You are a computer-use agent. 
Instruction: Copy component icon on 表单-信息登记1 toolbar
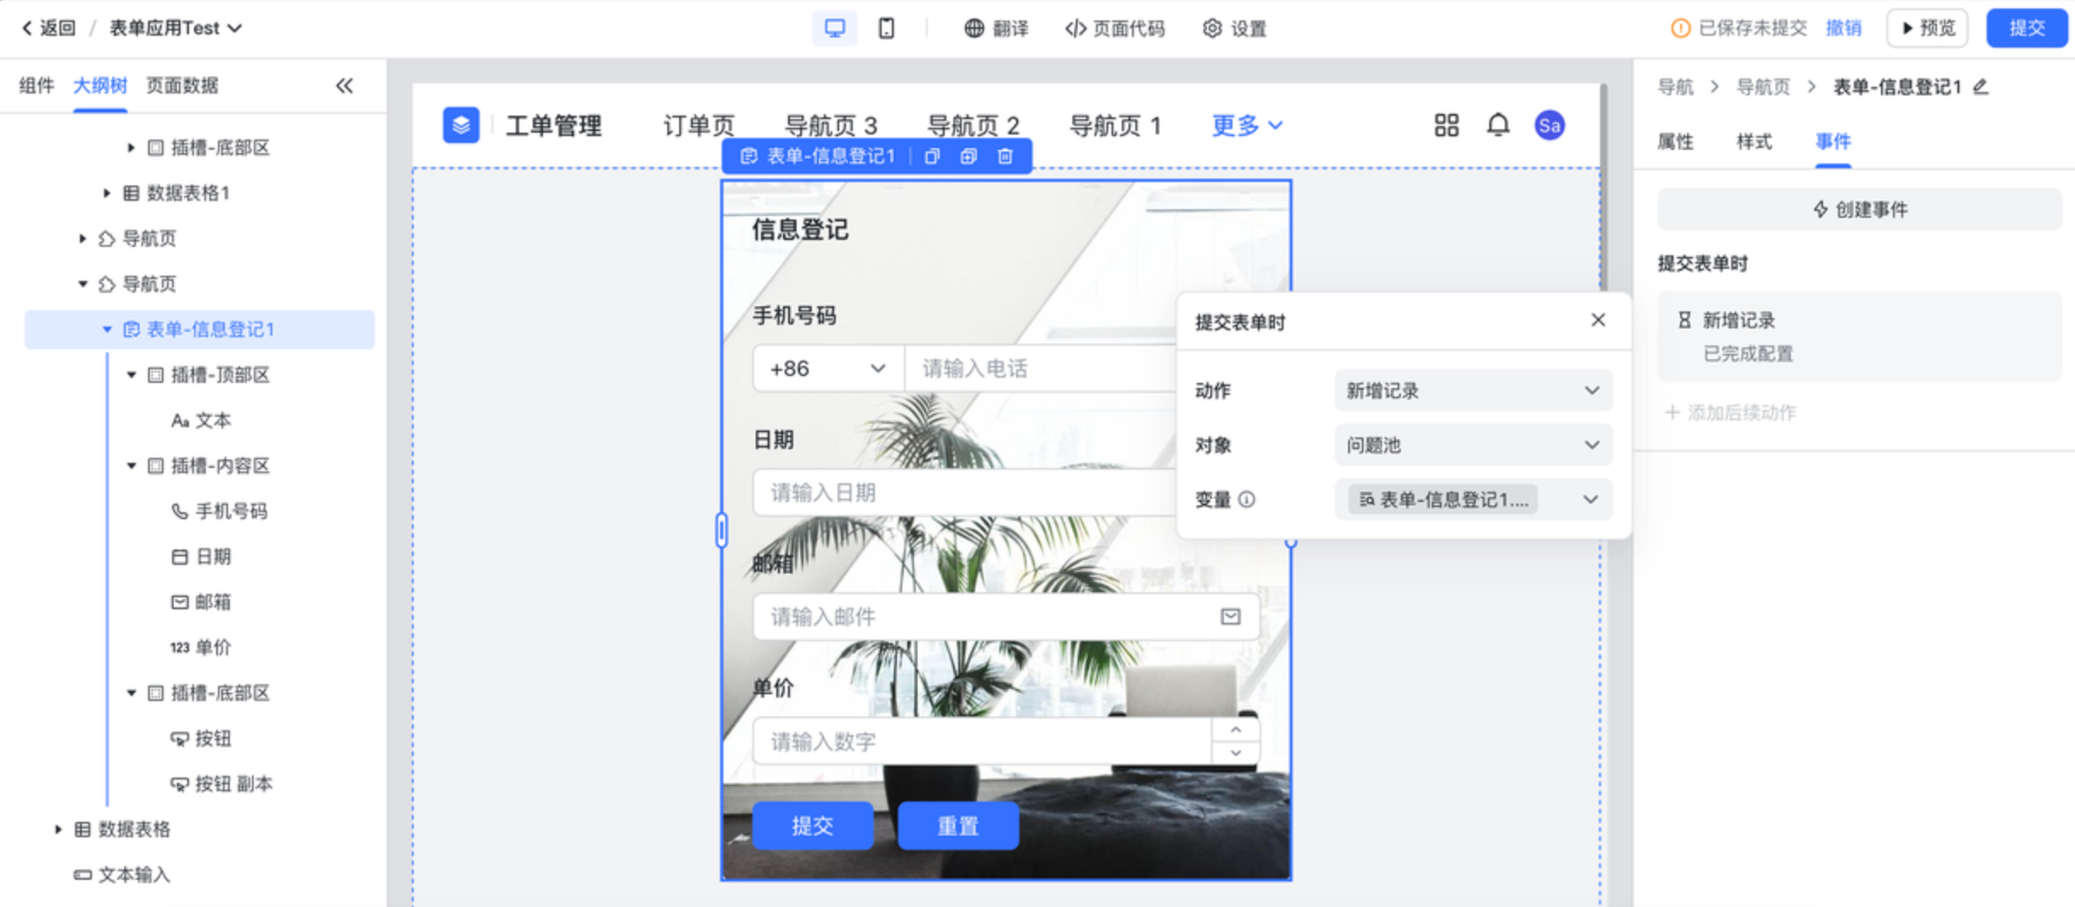(932, 157)
